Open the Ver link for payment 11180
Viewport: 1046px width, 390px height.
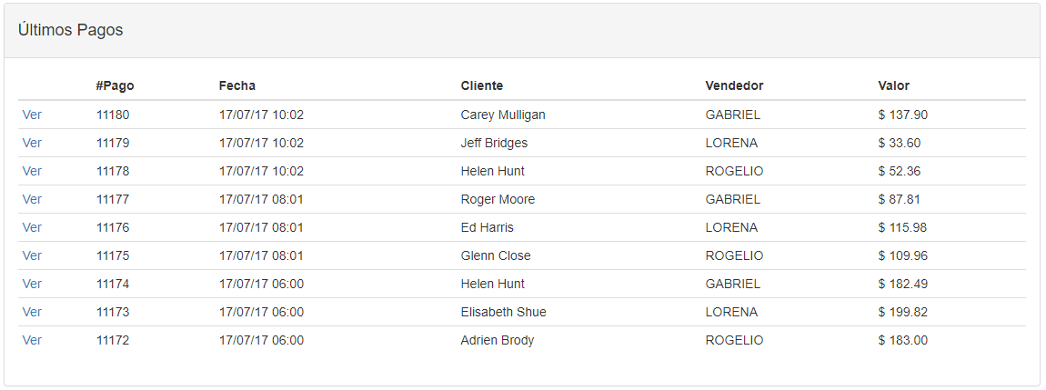coord(32,115)
